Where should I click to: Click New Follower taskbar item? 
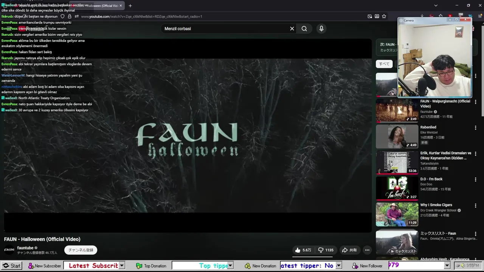368,266
